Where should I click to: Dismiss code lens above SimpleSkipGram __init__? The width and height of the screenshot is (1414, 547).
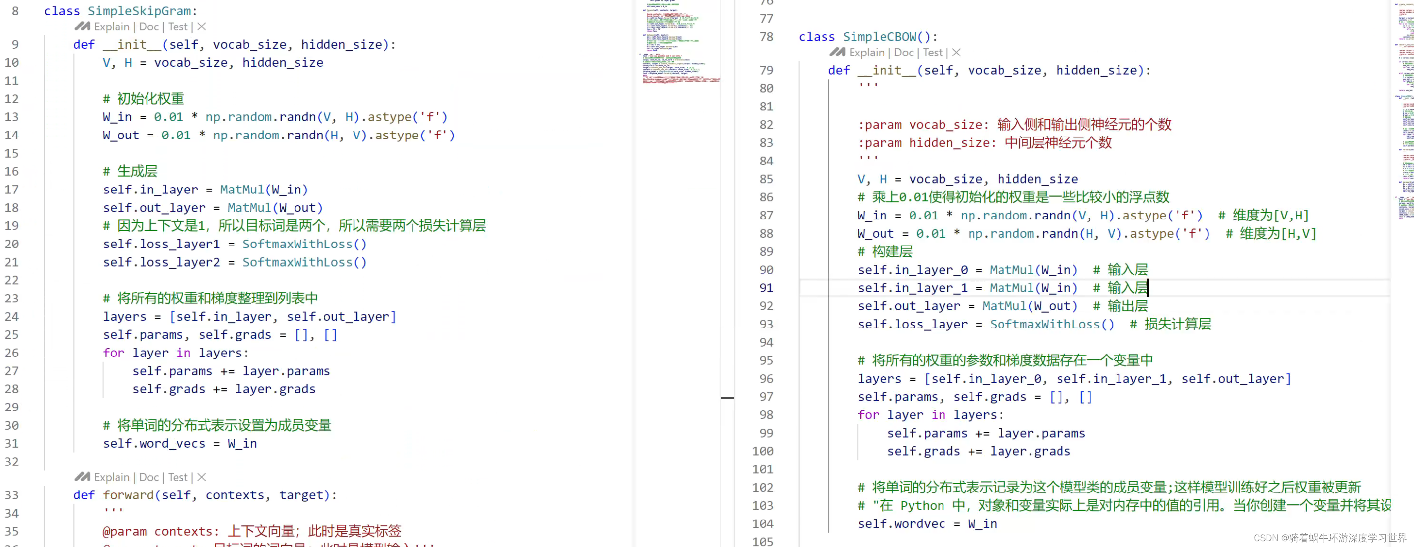point(202,27)
